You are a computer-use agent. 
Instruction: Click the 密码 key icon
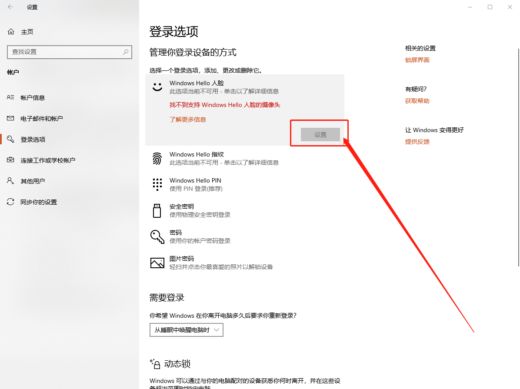point(157,236)
